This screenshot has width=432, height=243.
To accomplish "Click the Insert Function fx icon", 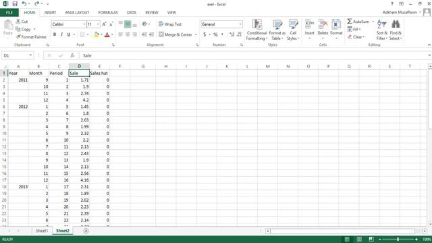I will point(72,55).
